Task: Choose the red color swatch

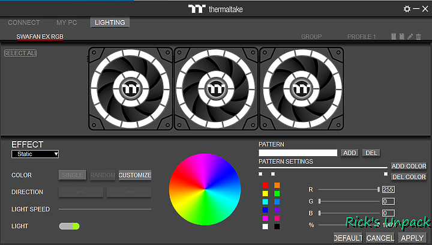Action: pyautogui.click(x=265, y=185)
